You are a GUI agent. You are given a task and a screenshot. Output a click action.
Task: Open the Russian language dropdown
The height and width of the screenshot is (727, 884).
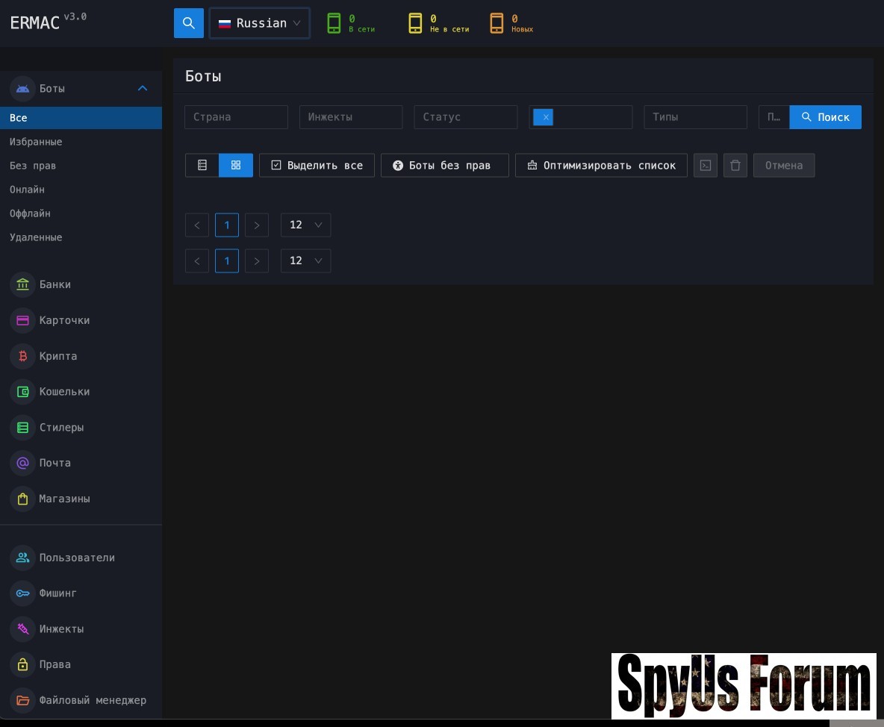click(260, 23)
